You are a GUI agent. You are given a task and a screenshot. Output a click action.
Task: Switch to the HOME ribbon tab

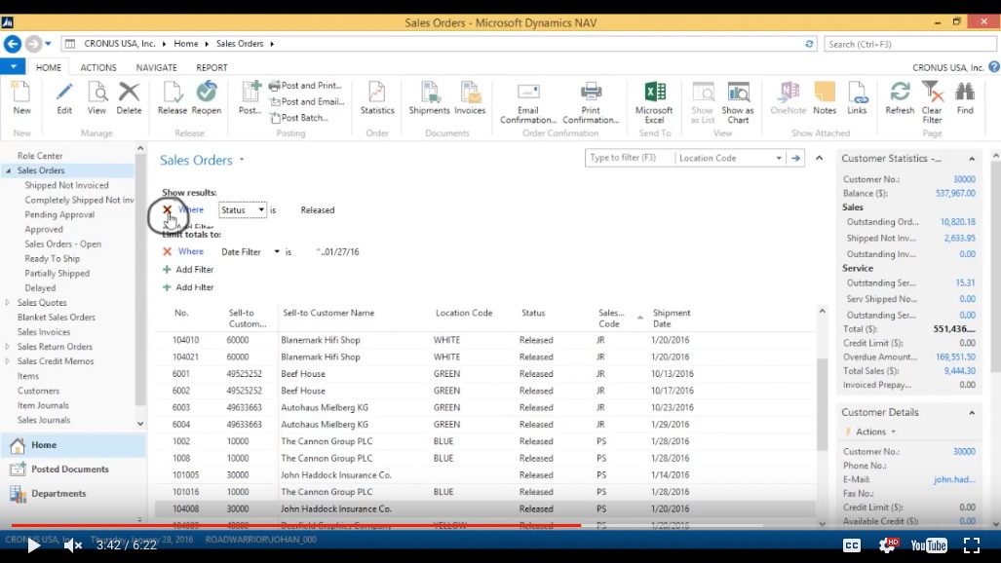[x=49, y=67]
